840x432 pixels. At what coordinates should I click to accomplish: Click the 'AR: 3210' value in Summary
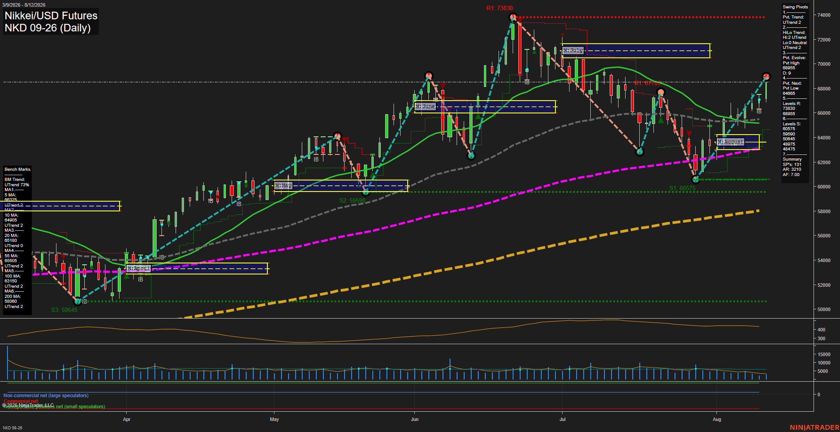[792, 169]
